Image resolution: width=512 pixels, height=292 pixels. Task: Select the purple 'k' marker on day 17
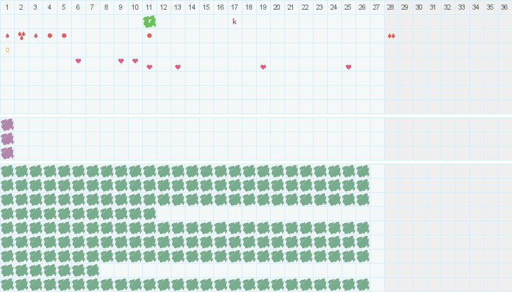click(x=235, y=21)
